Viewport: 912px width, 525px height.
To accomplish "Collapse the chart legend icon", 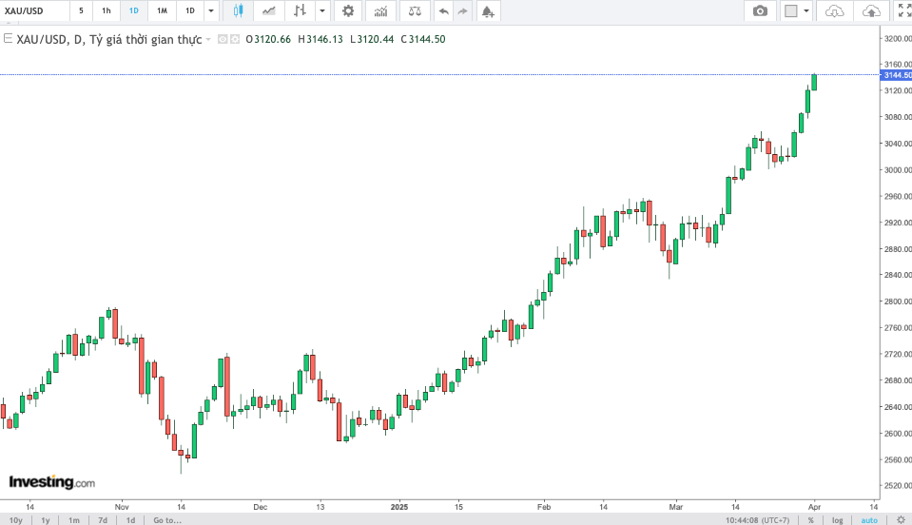I will tap(9, 39).
